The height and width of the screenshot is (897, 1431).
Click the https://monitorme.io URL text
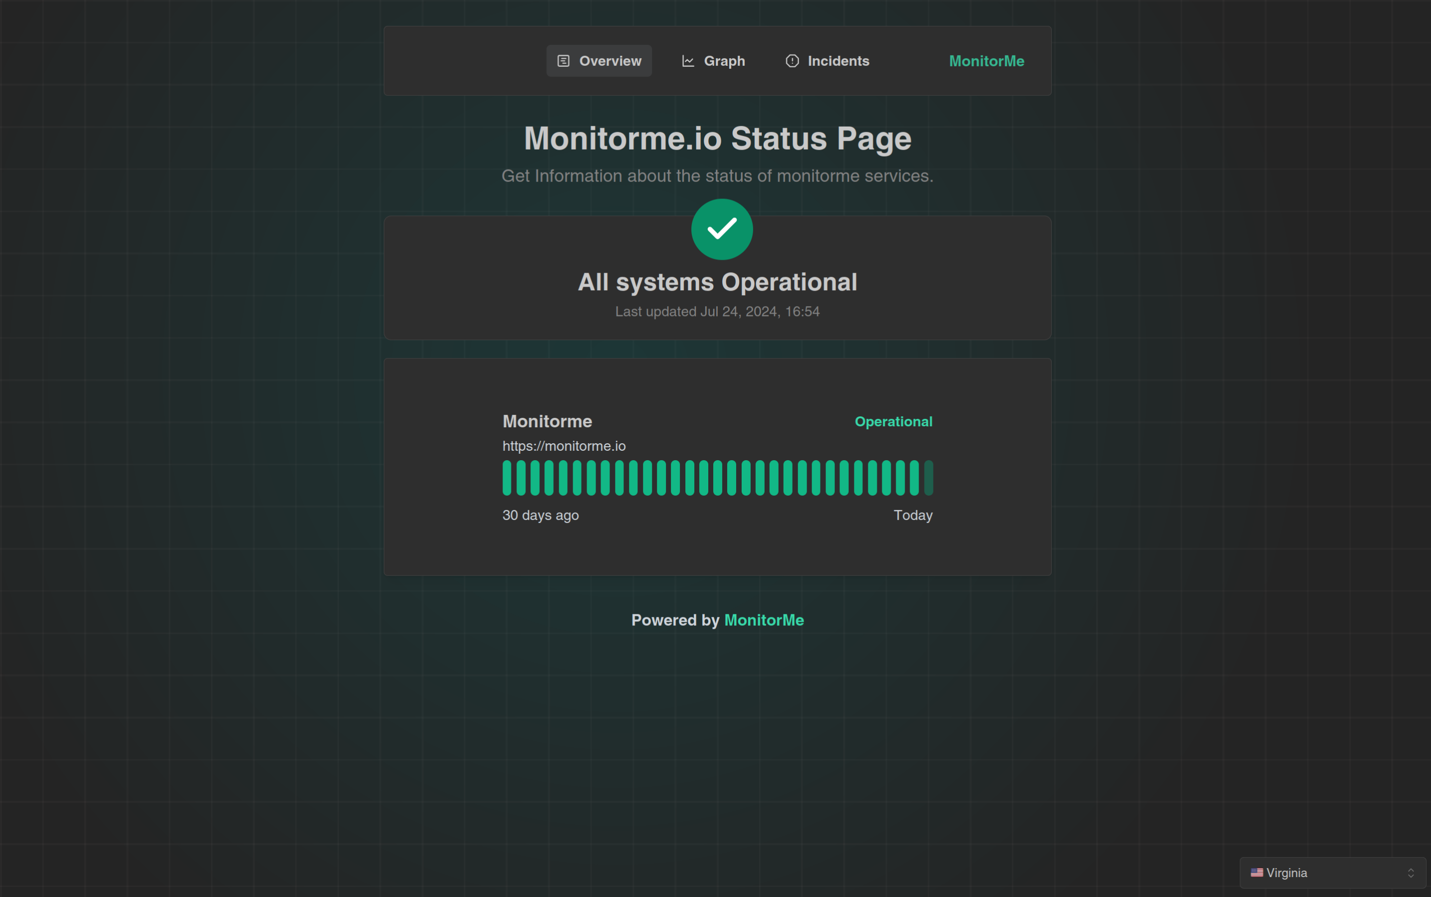564,446
